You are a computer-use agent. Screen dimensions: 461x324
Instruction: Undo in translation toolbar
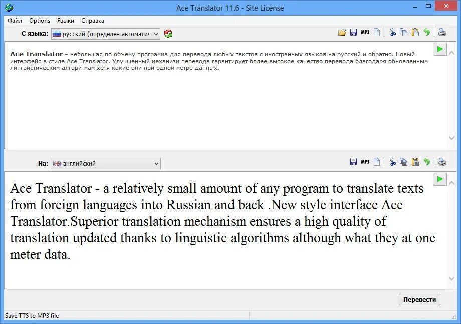(x=427, y=162)
